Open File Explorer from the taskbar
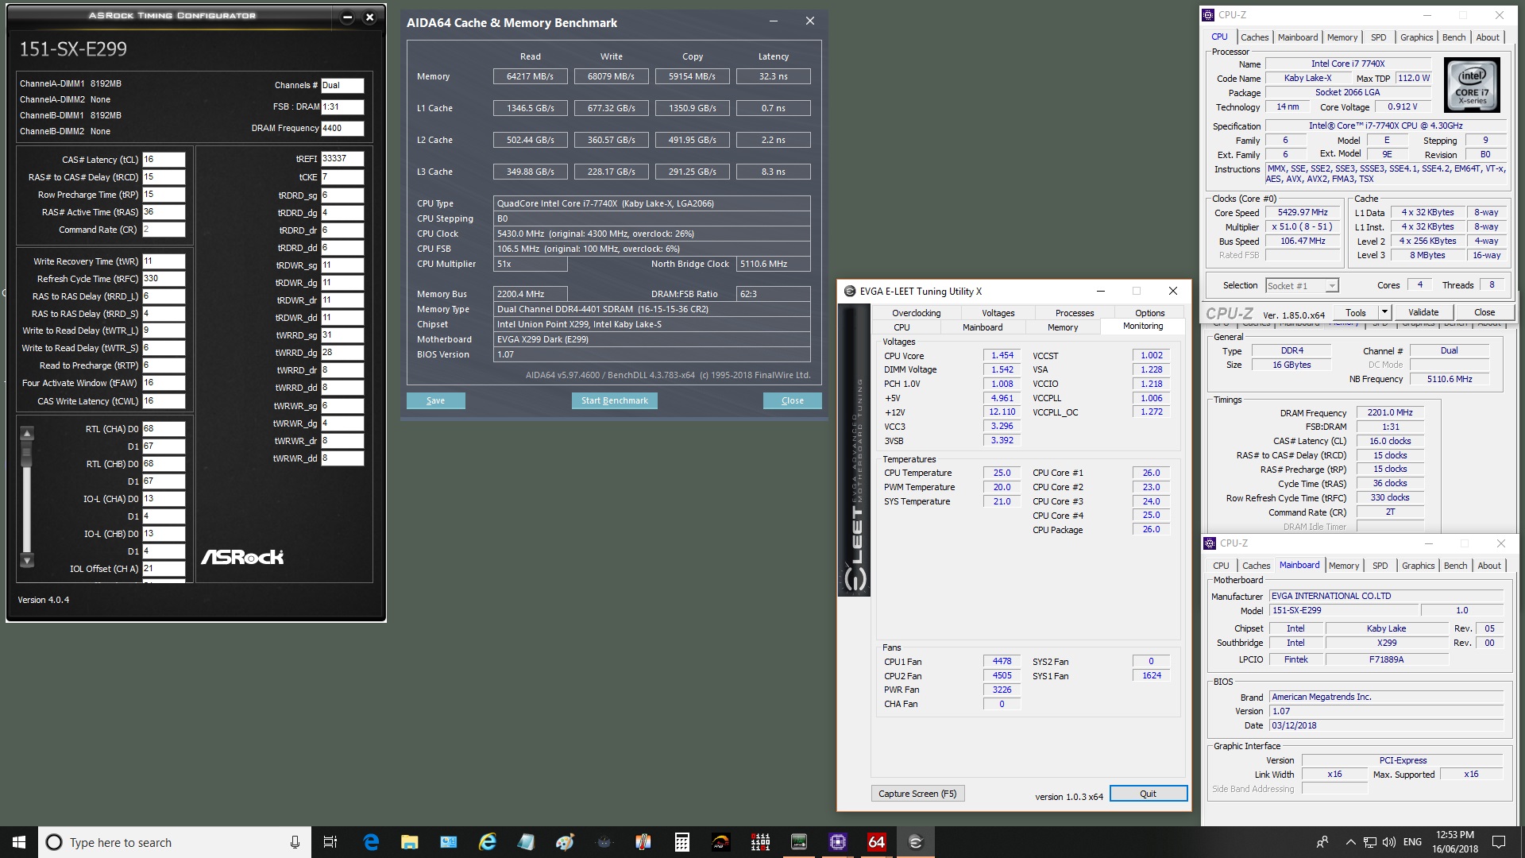The width and height of the screenshot is (1525, 858). pyautogui.click(x=410, y=842)
